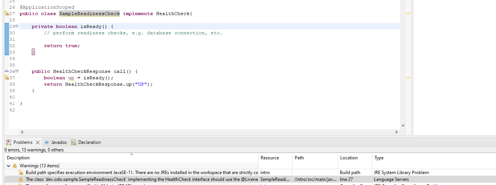
Task: Click the '0 errors, 13 warnings, 0 others' summary
Action: point(34,150)
